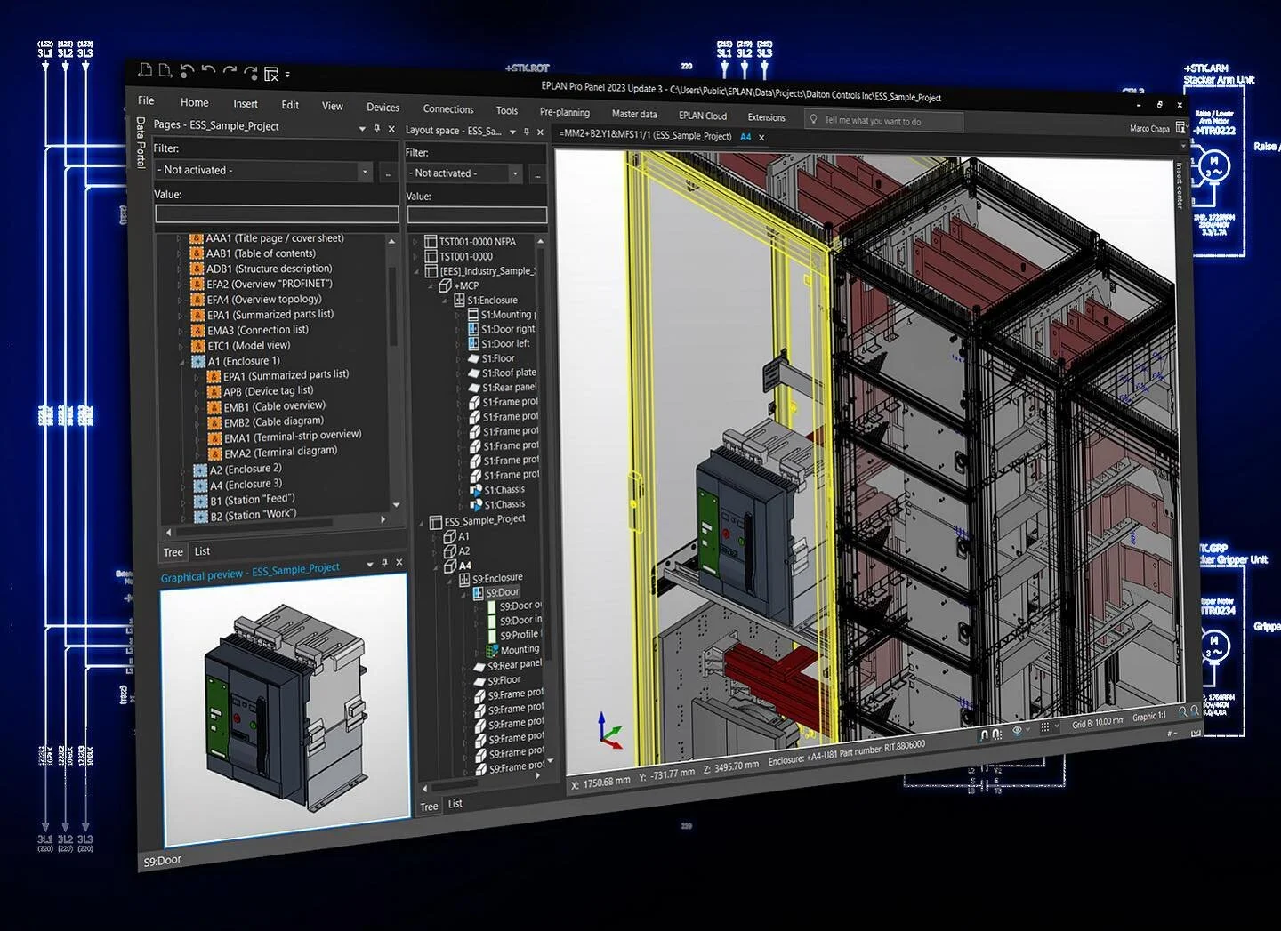This screenshot has width=1281, height=931.
Task: Open the Pages filter dropdown
Action: coord(364,171)
